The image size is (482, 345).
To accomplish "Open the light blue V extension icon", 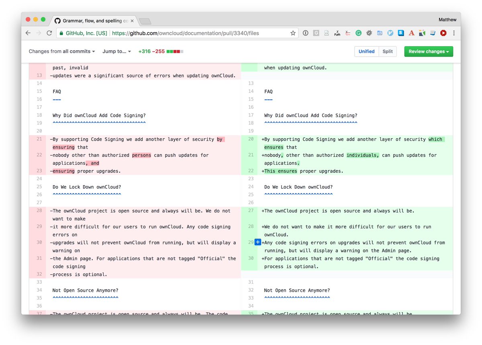I will pos(390,33).
